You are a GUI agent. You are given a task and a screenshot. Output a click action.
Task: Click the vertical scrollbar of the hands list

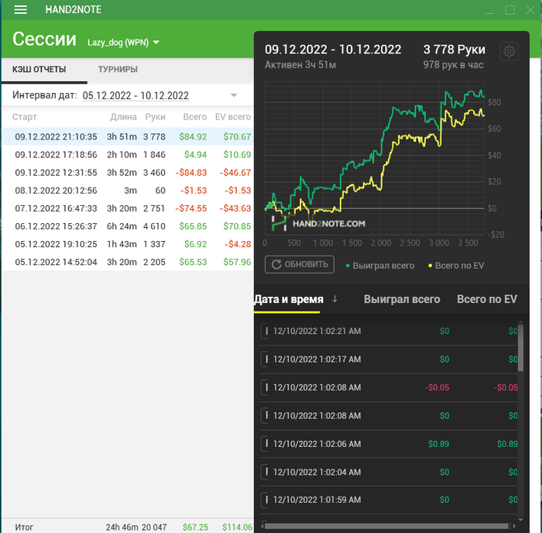[x=520, y=348]
